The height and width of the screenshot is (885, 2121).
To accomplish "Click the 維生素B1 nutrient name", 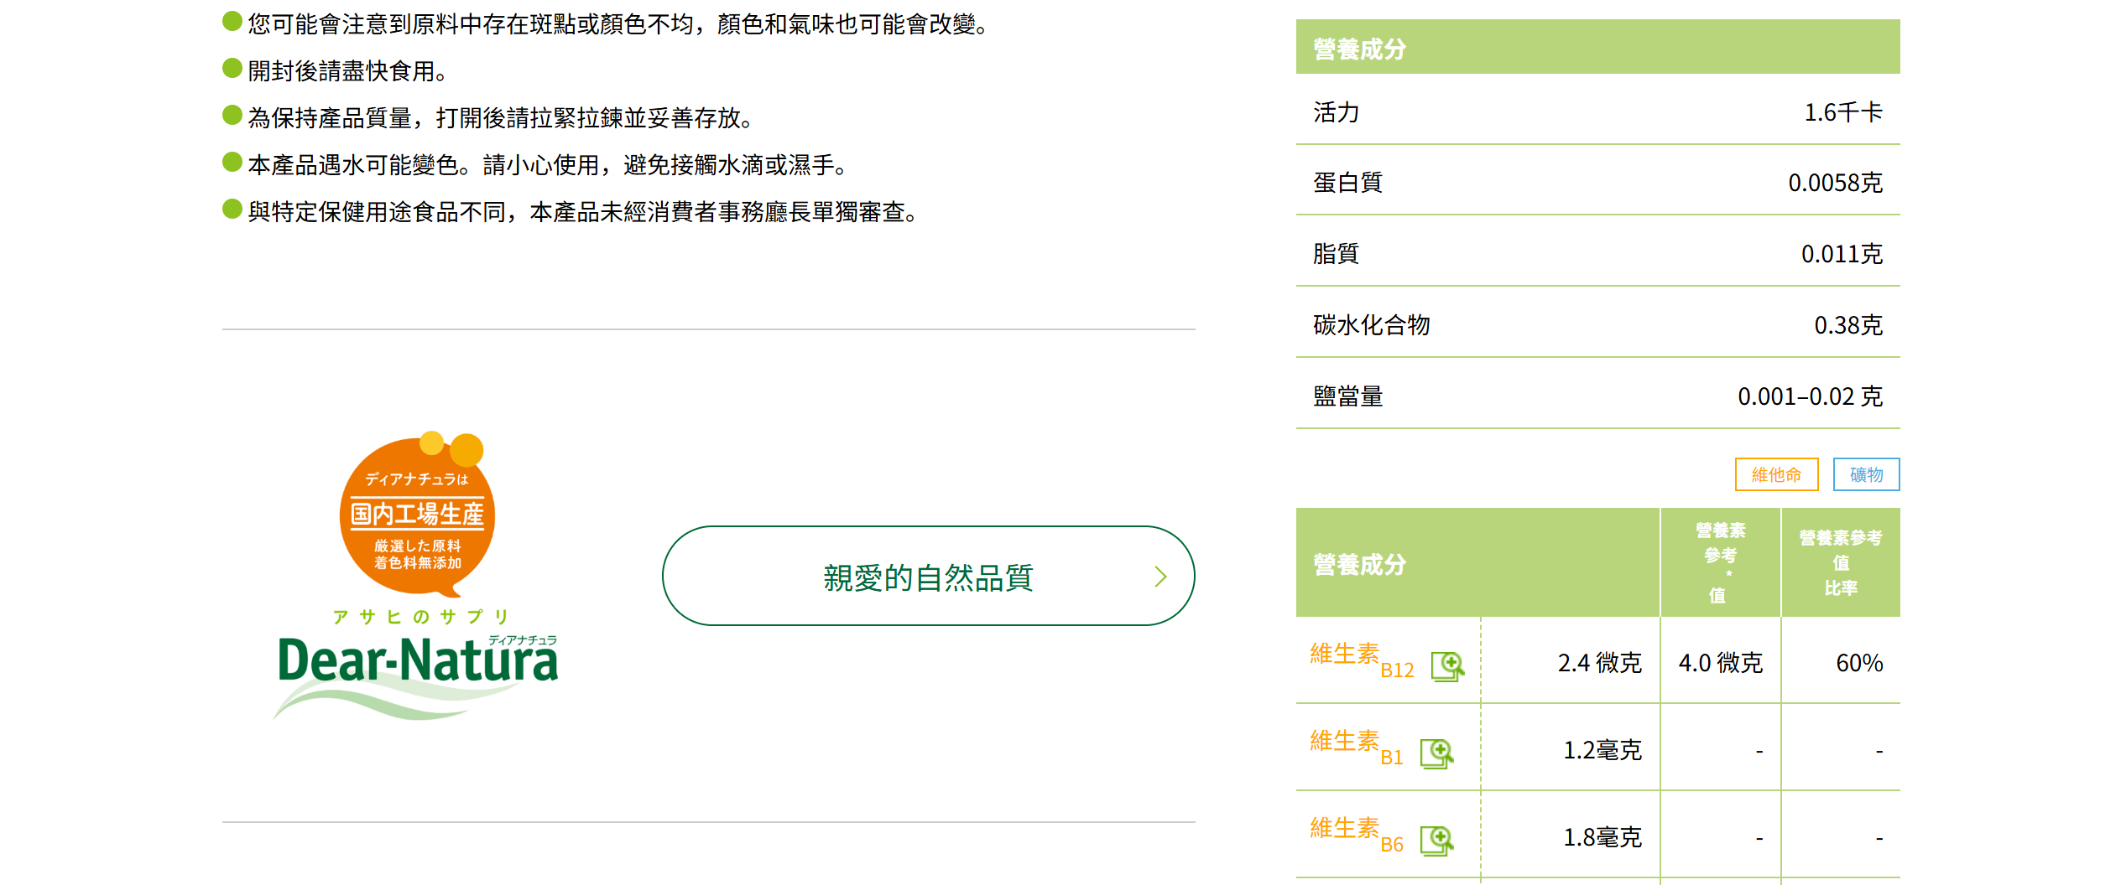I will point(1356,746).
